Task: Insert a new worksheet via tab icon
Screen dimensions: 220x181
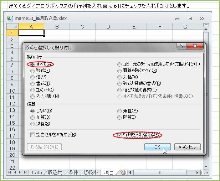Action: coord(122,172)
